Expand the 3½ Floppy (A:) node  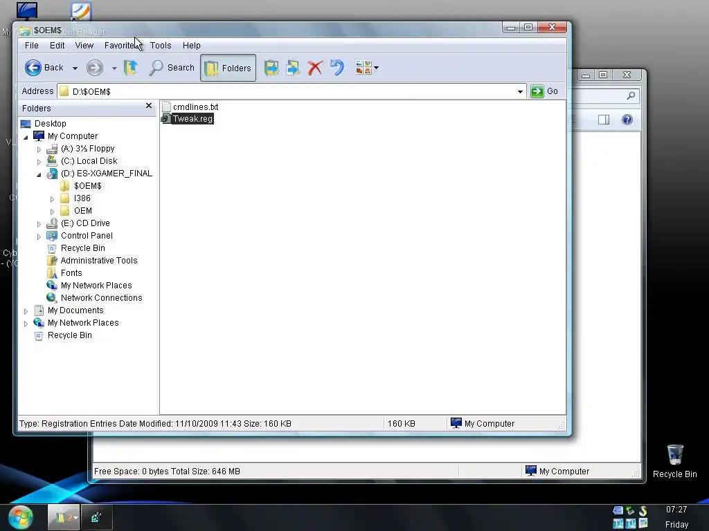point(39,149)
